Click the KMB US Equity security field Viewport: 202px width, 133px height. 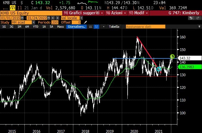(x=31, y=13)
